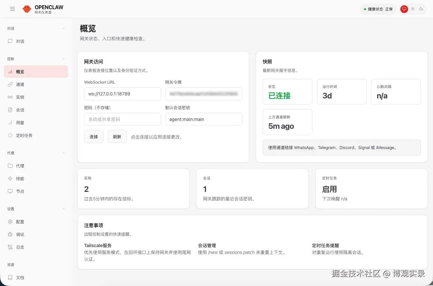This screenshot has height=286, width=433.
Task: Open the 技能 lightning icon
Action: coord(10,178)
